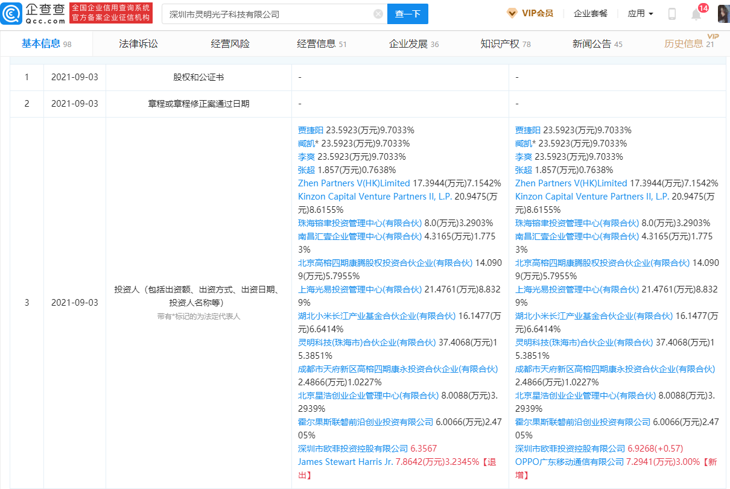Viewport: 730px width, 489px height.
Task: Open the 应用 dropdown menu
Action: click(x=641, y=13)
